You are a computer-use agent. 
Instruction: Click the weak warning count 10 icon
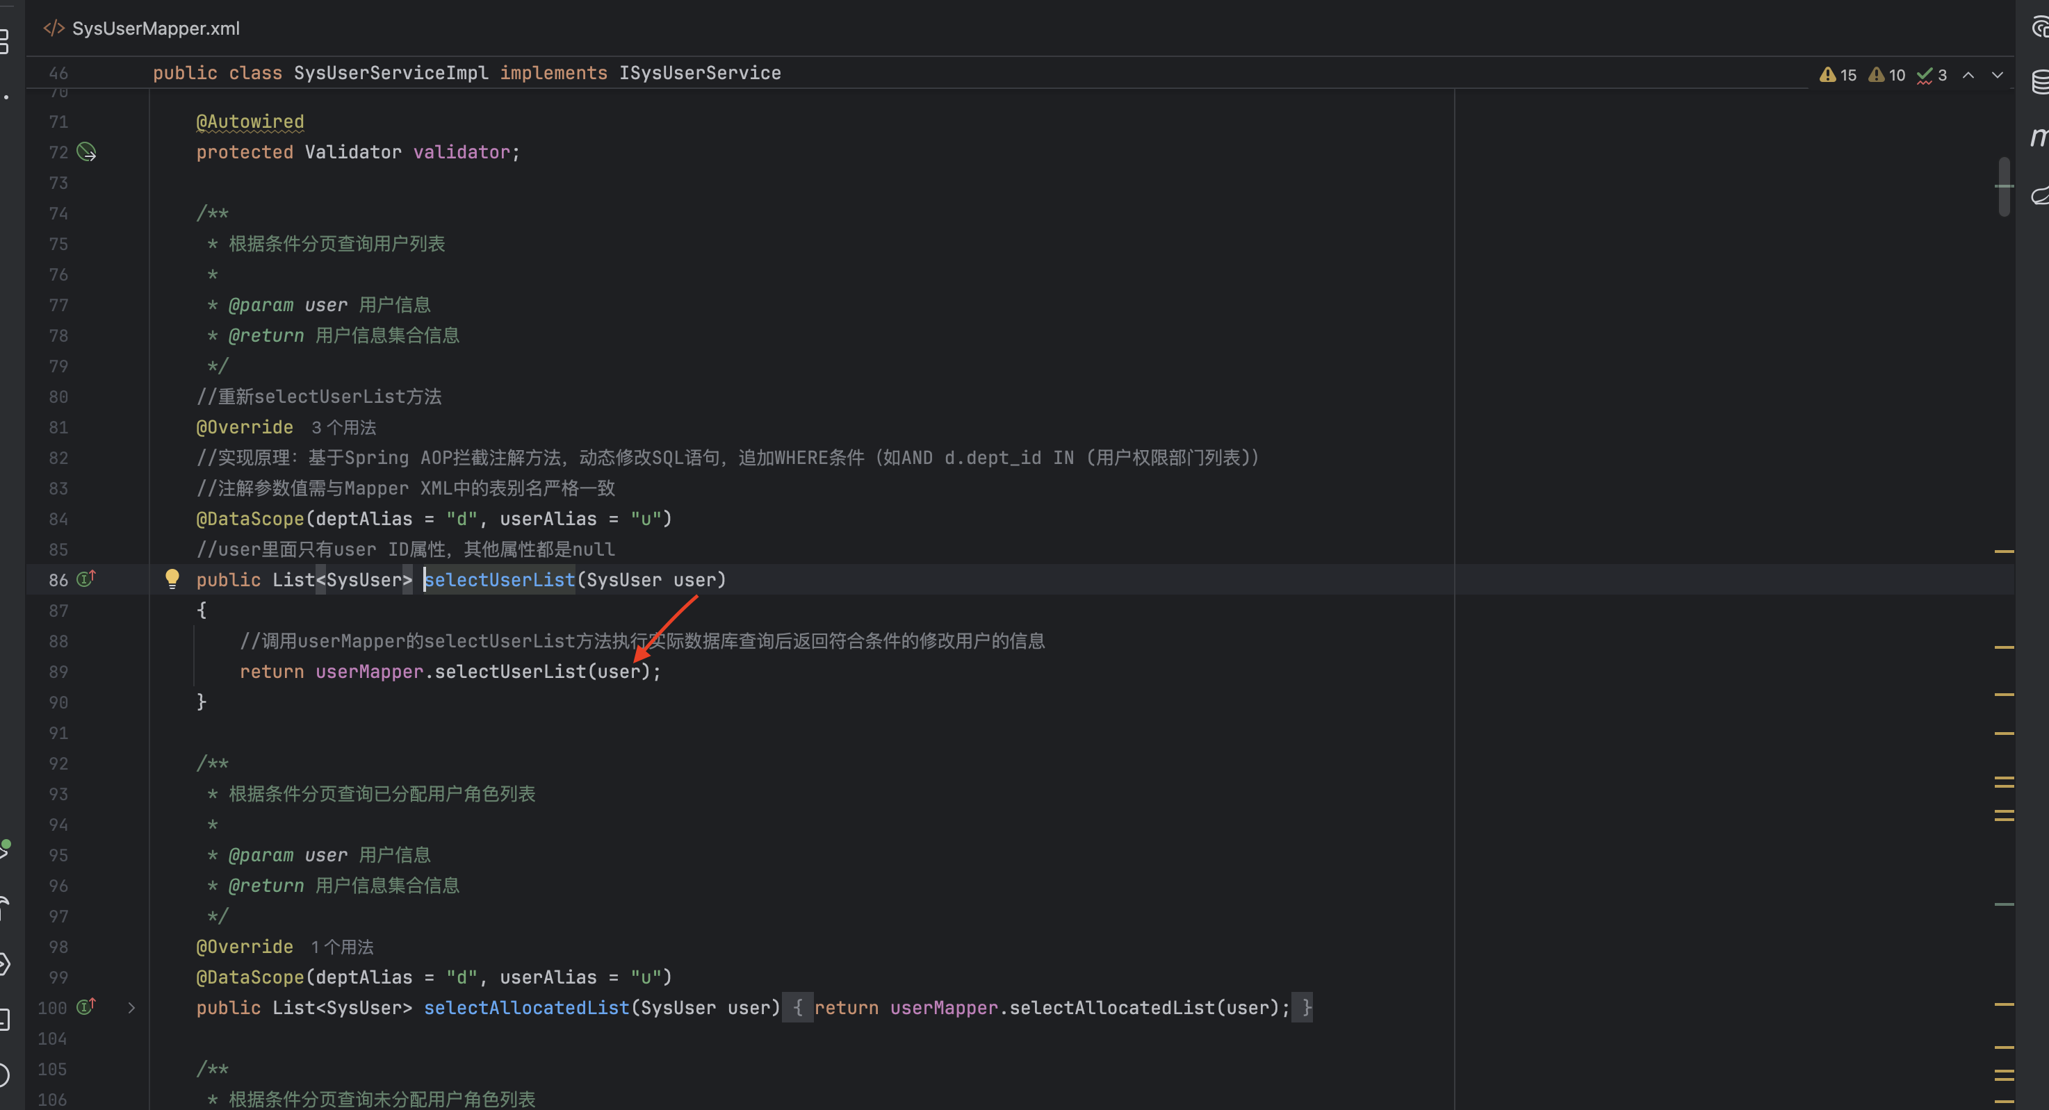1886,75
